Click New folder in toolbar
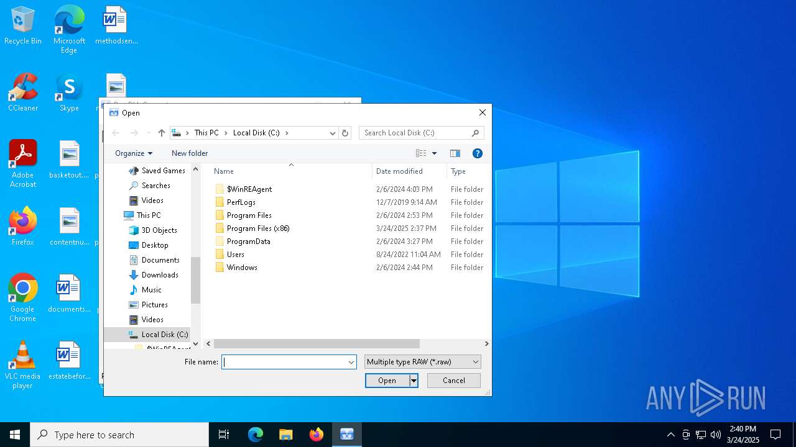Image resolution: width=796 pixels, height=447 pixels. click(x=190, y=153)
